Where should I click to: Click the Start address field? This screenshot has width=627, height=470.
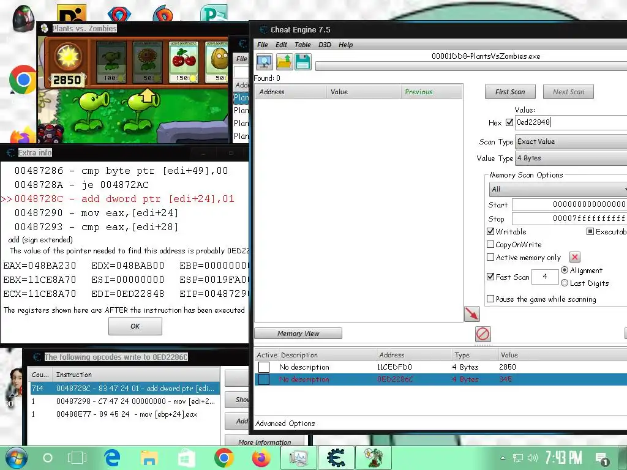click(x=569, y=204)
